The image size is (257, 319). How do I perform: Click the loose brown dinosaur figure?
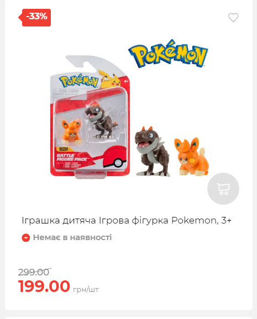pos(152,151)
